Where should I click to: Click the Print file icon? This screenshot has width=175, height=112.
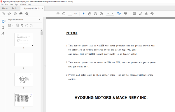click(21, 14)
